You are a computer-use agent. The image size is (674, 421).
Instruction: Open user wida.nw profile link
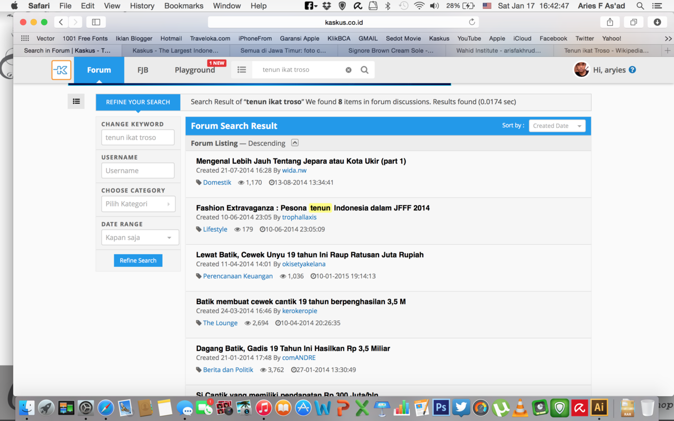pos(294,171)
